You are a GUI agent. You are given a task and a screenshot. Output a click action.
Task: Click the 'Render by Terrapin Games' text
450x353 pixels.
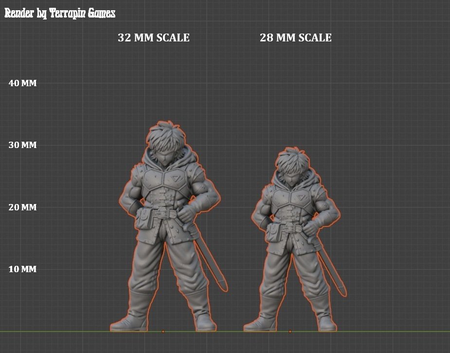pyautogui.click(x=60, y=13)
